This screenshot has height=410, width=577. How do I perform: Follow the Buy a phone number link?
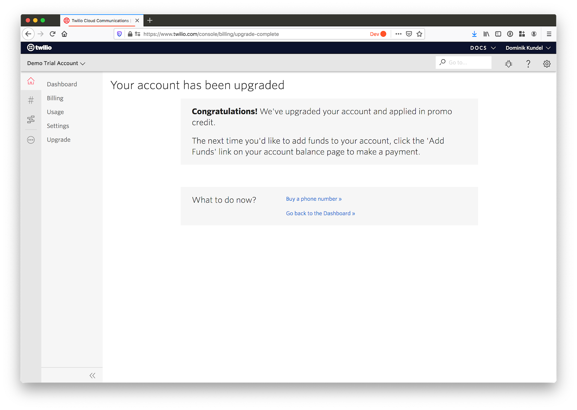click(x=314, y=199)
